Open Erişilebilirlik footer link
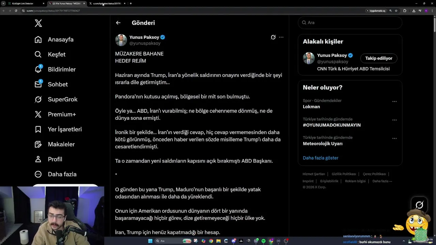 coord(329,181)
